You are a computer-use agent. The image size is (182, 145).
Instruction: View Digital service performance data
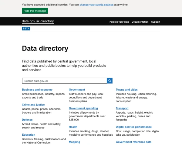click(133, 127)
